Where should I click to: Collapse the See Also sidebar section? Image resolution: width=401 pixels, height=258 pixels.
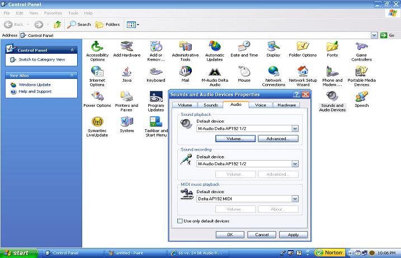pos(72,75)
